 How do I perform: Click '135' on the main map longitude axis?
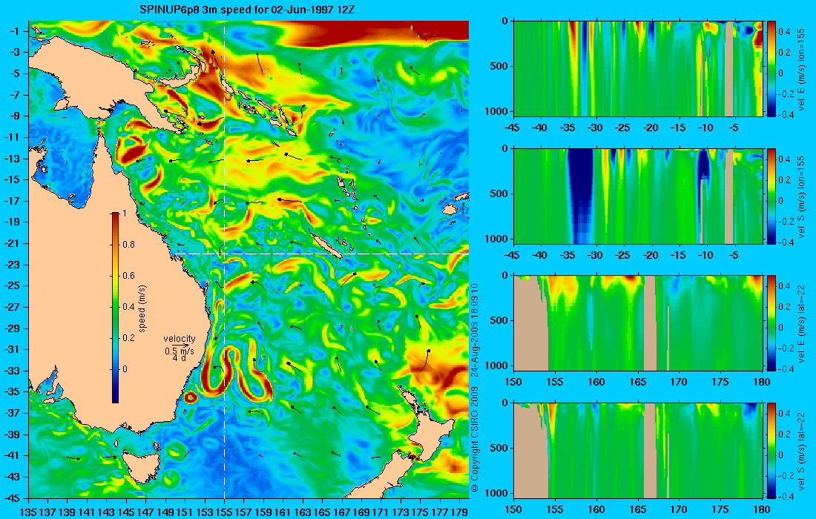coord(27,512)
